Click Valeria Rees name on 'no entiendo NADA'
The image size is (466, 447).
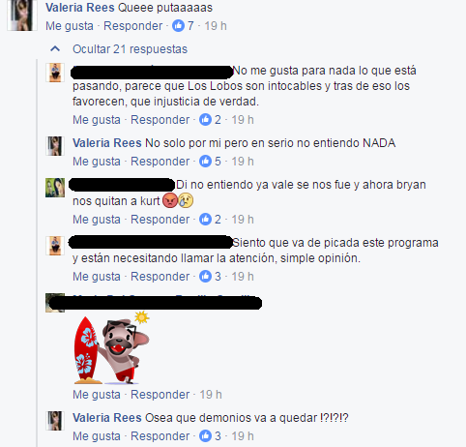tap(107, 143)
